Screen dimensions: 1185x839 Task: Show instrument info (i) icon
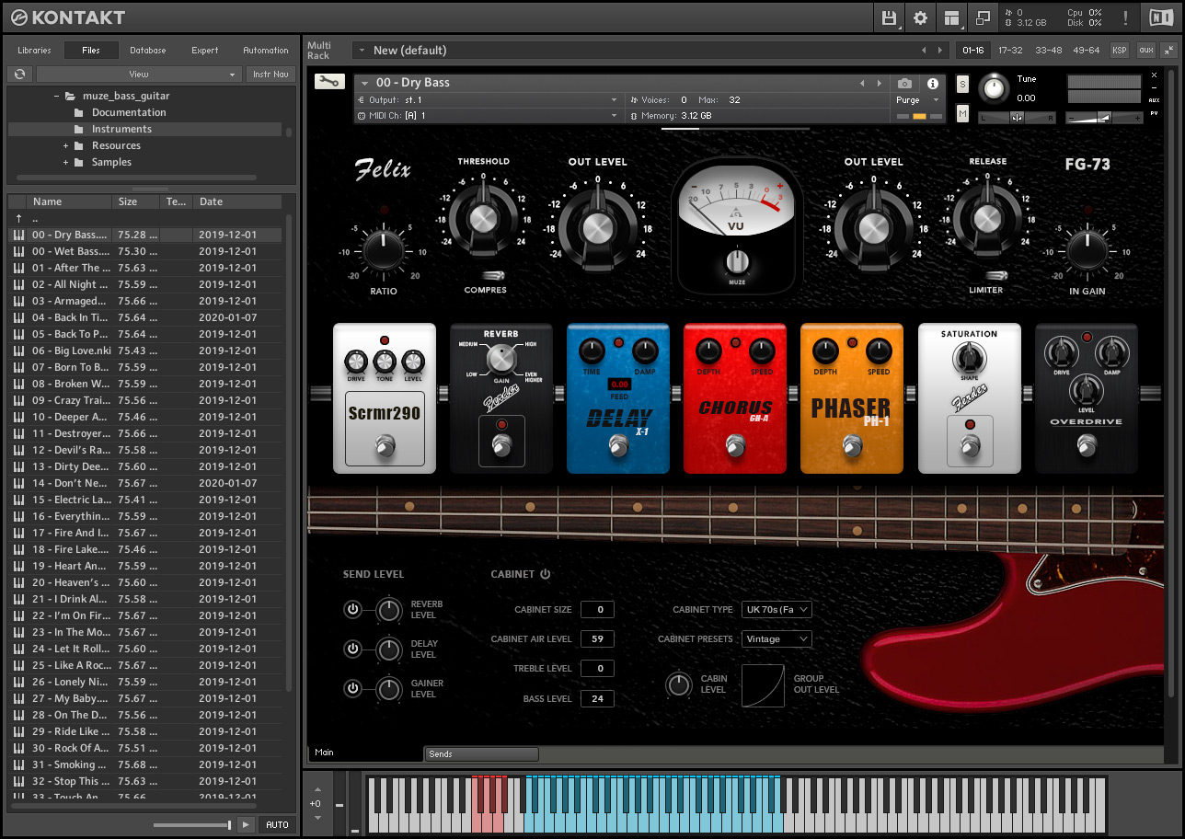click(932, 83)
